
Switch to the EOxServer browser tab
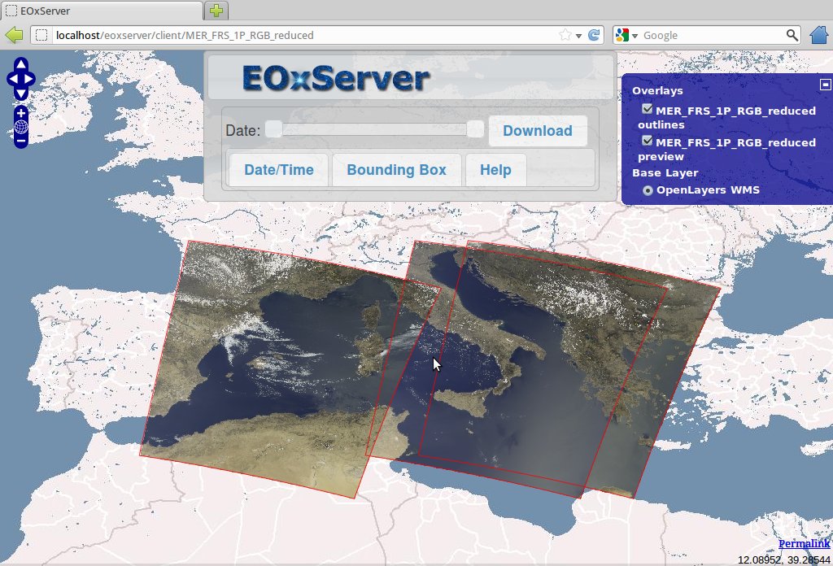(101, 11)
